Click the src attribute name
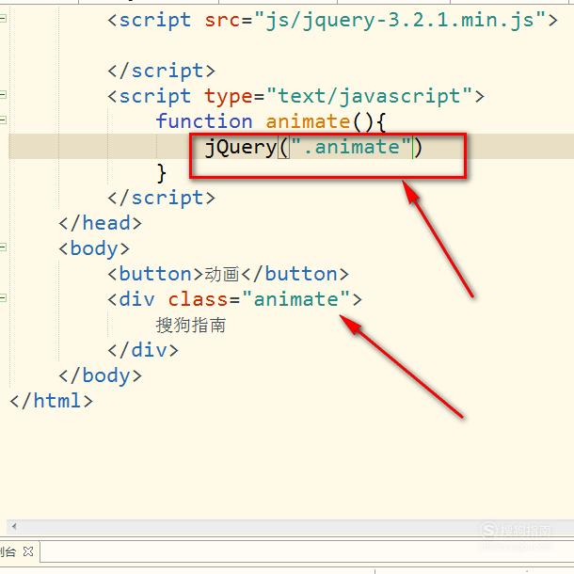 223,20
